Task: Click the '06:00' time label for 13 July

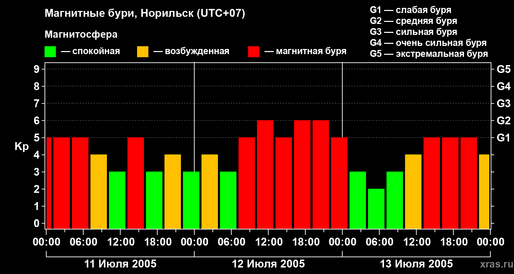Action: click(379, 242)
